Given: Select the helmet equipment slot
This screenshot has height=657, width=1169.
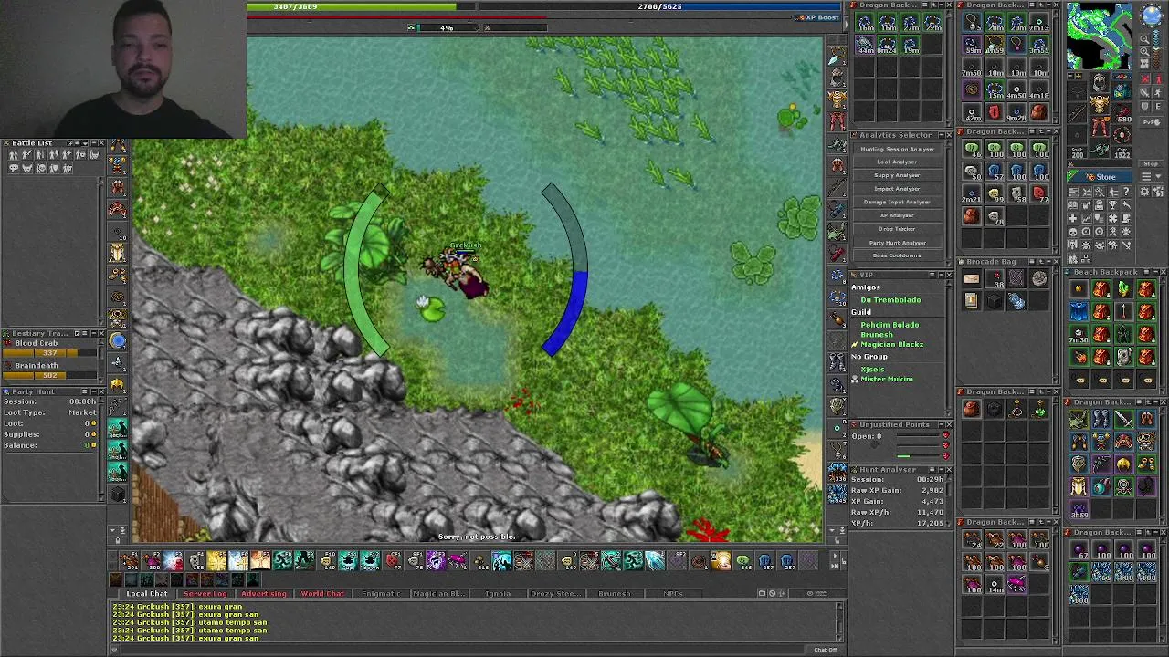Looking at the screenshot, I should coord(1100,82).
